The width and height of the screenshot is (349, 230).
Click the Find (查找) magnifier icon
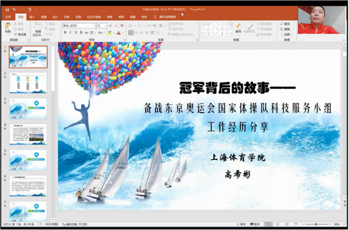pyautogui.click(x=282, y=24)
